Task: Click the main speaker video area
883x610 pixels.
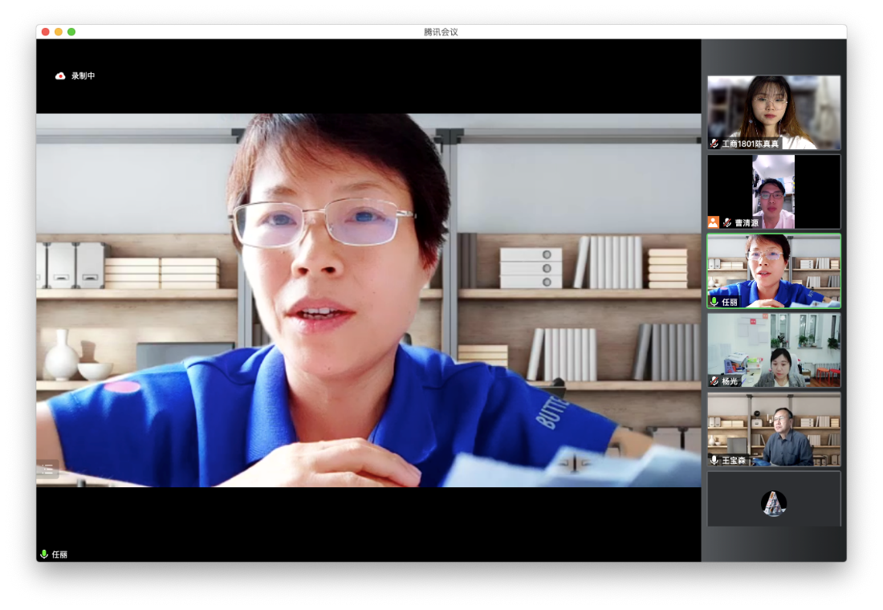Action: 368,299
